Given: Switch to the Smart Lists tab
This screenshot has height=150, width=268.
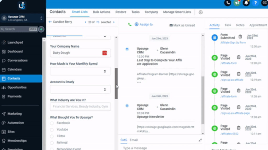Looking at the screenshot, I should 80,12.
